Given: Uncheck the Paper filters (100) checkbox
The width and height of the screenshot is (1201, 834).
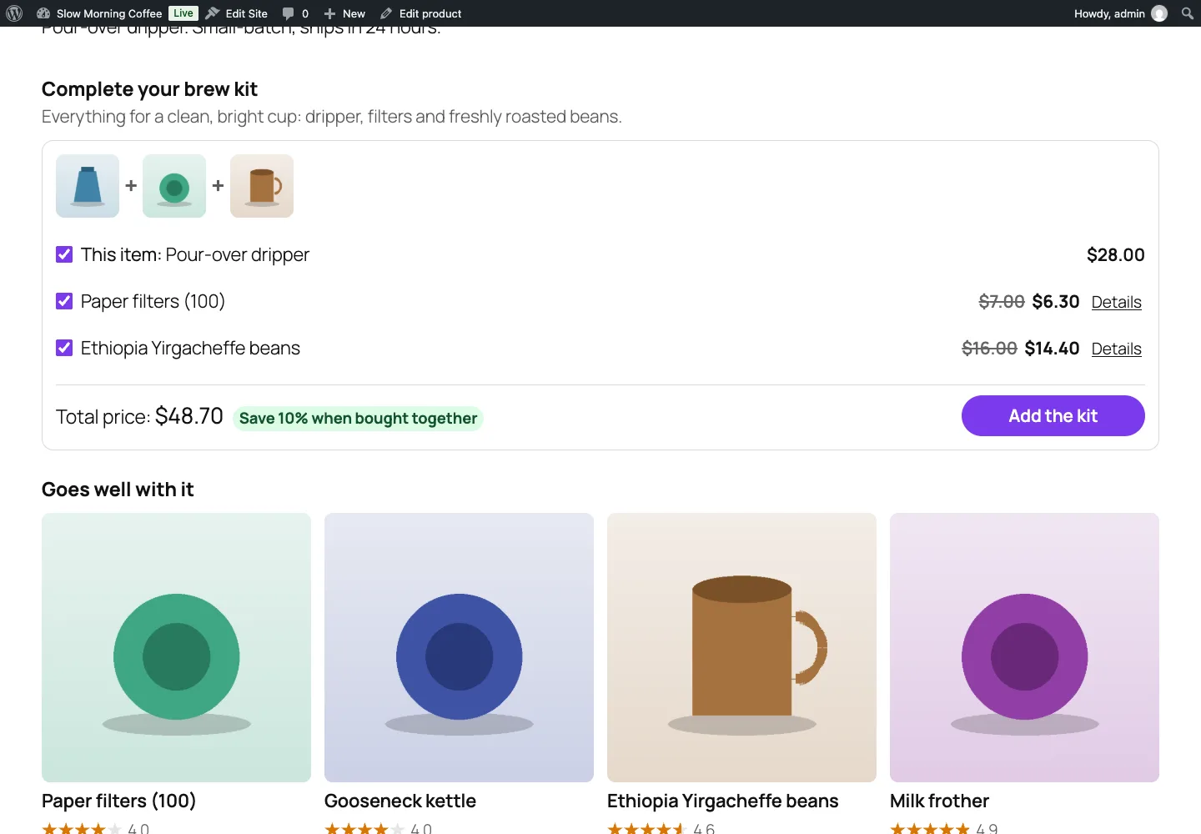Looking at the screenshot, I should coord(64,301).
